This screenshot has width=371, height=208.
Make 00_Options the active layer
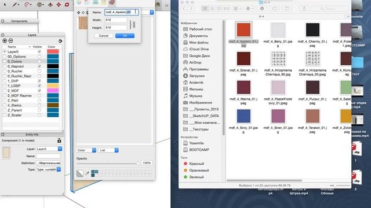5,57
